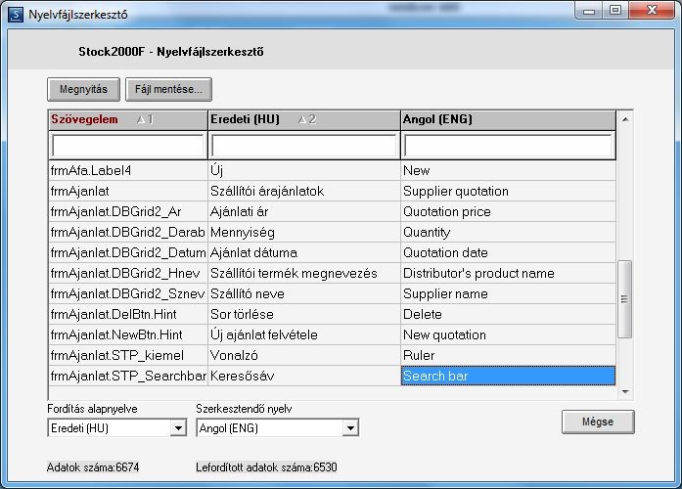Select the Angol (ENG) column header

pos(508,120)
